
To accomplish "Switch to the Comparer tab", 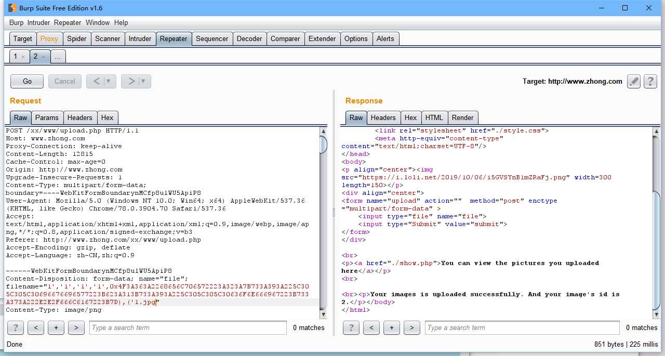I will pos(285,38).
